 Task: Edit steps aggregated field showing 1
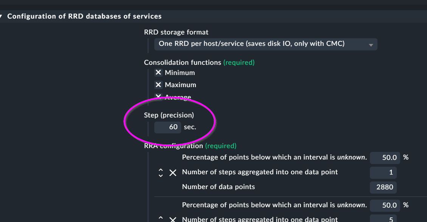[383, 173]
